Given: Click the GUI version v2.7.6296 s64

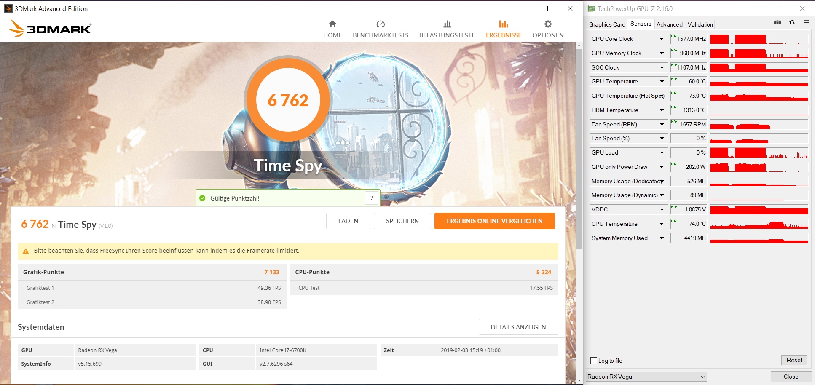Looking at the screenshot, I should point(276,364).
